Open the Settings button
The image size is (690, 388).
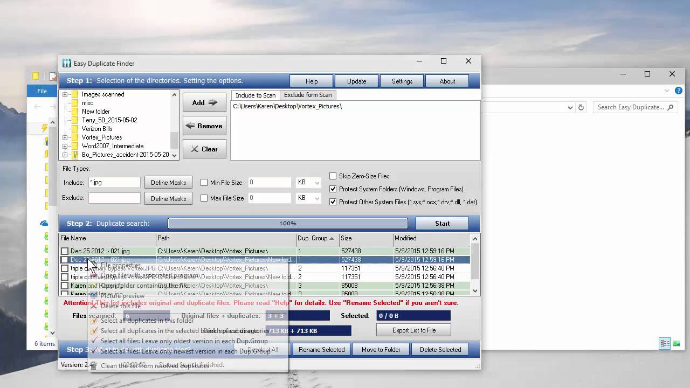(x=402, y=81)
